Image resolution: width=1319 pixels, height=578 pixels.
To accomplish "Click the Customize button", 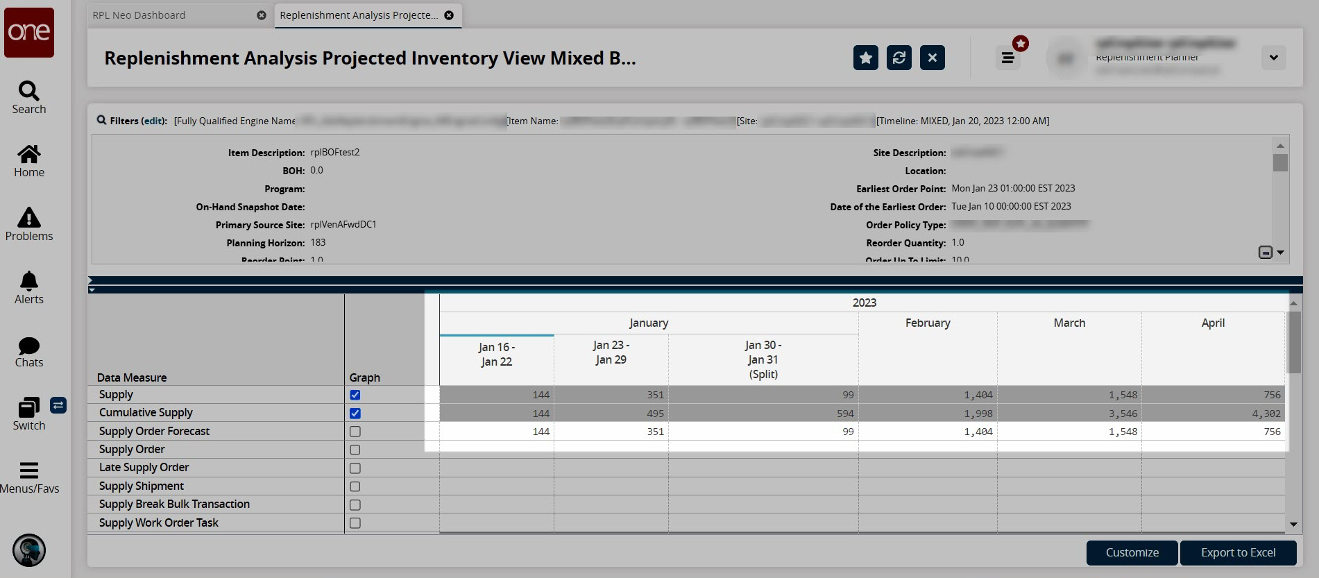I will (1132, 552).
